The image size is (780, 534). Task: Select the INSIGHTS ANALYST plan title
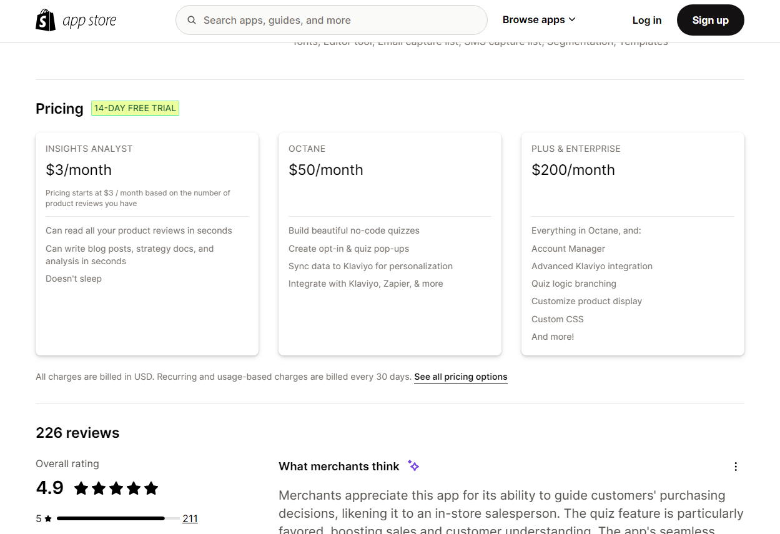click(x=89, y=149)
